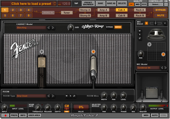Image resolution: width=170 pixels, height=119 pixels.
Task: Mute the cabinet mic with M button
Action: tap(140, 31)
